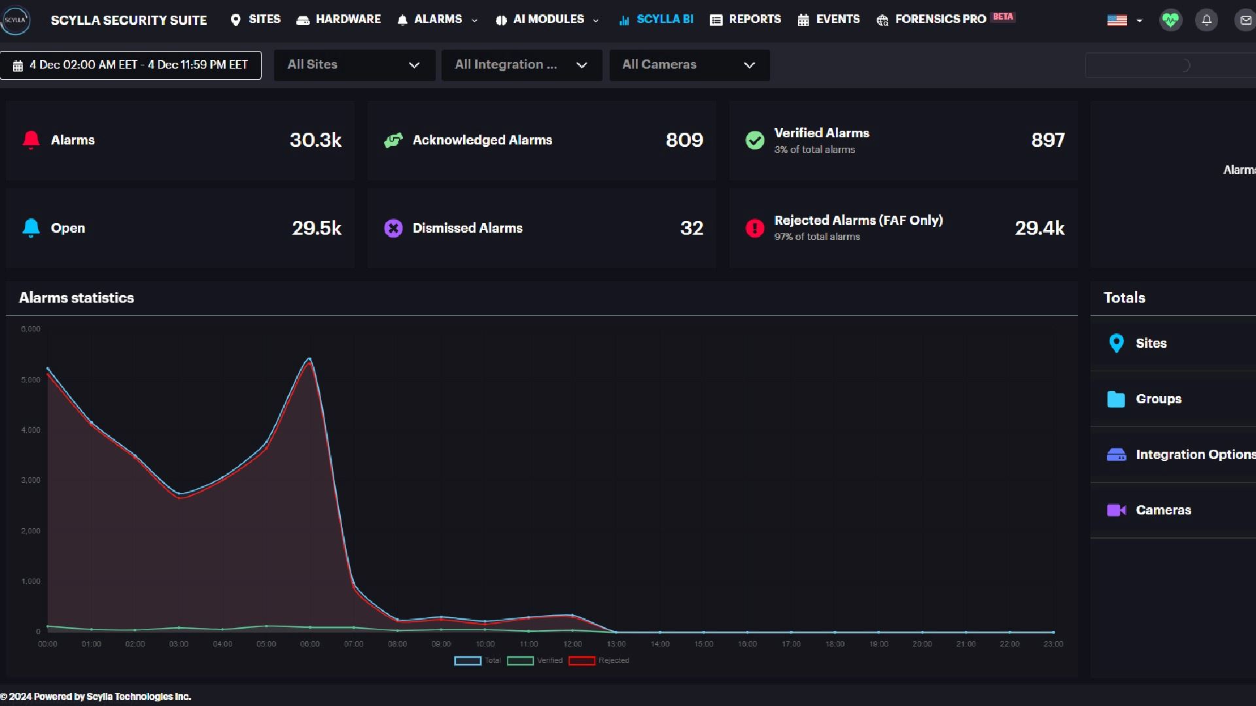
Task: Open the Hardware menu item
Action: [x=338, y=20]
